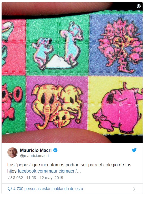Click the blue square with pink figures
The width and height of the screenshot is (146, 198).
click(116, 45)
